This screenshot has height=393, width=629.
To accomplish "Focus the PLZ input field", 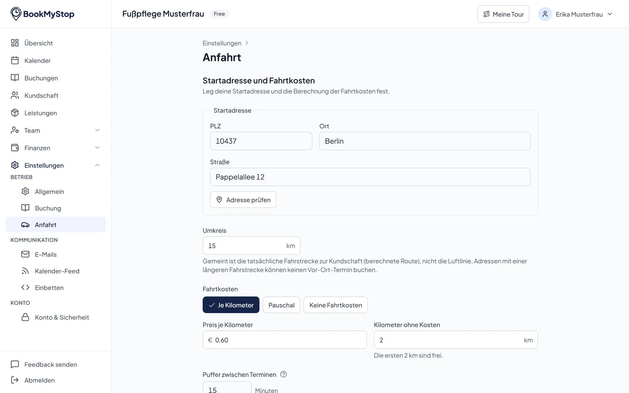I will click(x=261, y=141).
